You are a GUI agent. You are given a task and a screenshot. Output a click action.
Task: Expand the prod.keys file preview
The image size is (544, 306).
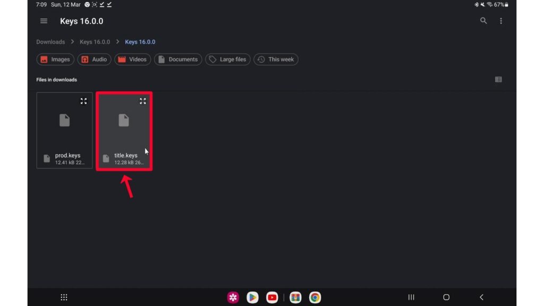(83, 101)
